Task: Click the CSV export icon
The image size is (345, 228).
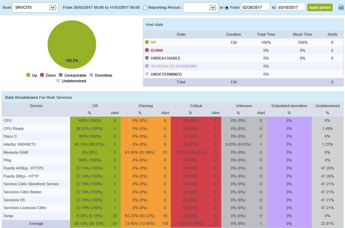Action: pyautogui.click(x=341, y=7)
